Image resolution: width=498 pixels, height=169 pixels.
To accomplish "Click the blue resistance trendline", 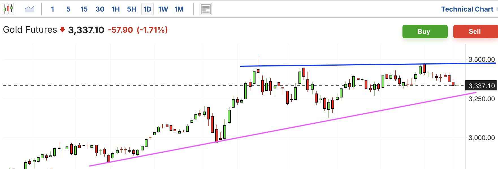I will pyautogui.click(x=367, y=65).
